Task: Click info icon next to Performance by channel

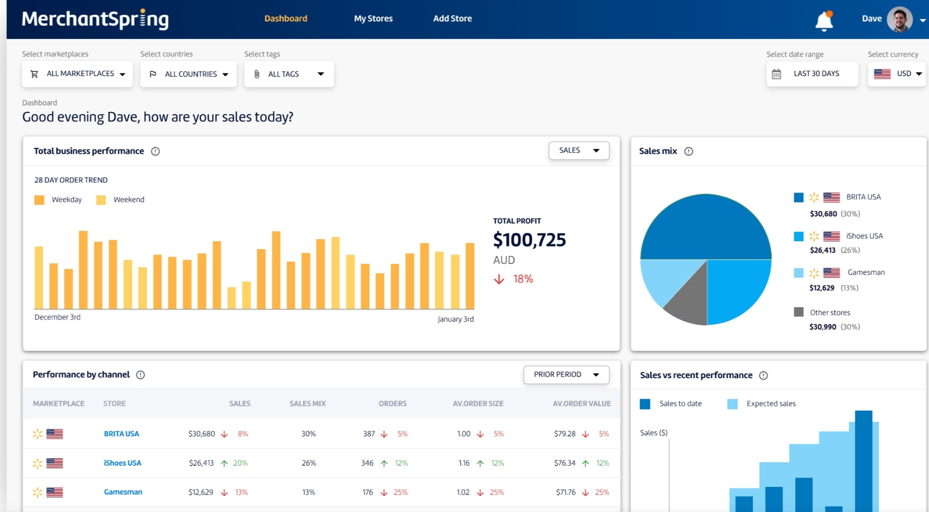Action: [140, 375]
